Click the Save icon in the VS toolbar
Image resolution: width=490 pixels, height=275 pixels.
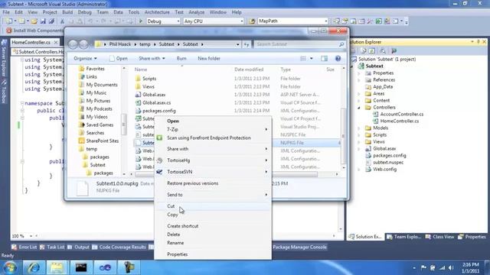point(43,21)
